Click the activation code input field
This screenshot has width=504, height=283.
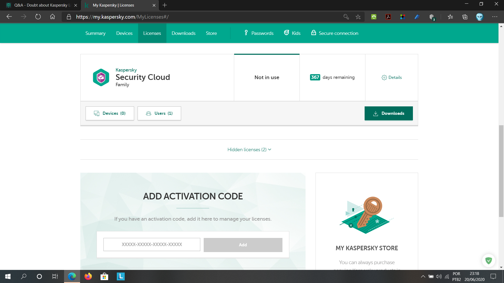[x=152, y=244]
